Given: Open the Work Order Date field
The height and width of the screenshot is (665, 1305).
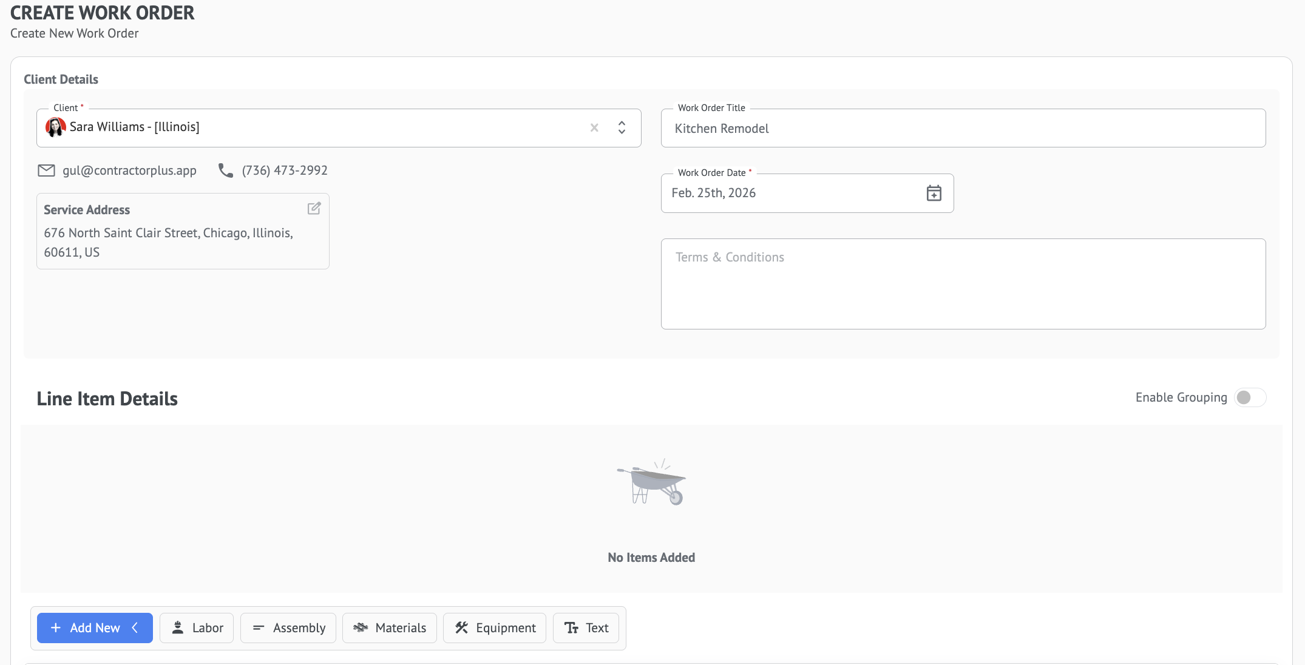Looking at the screenshot, I should [789, 193].
